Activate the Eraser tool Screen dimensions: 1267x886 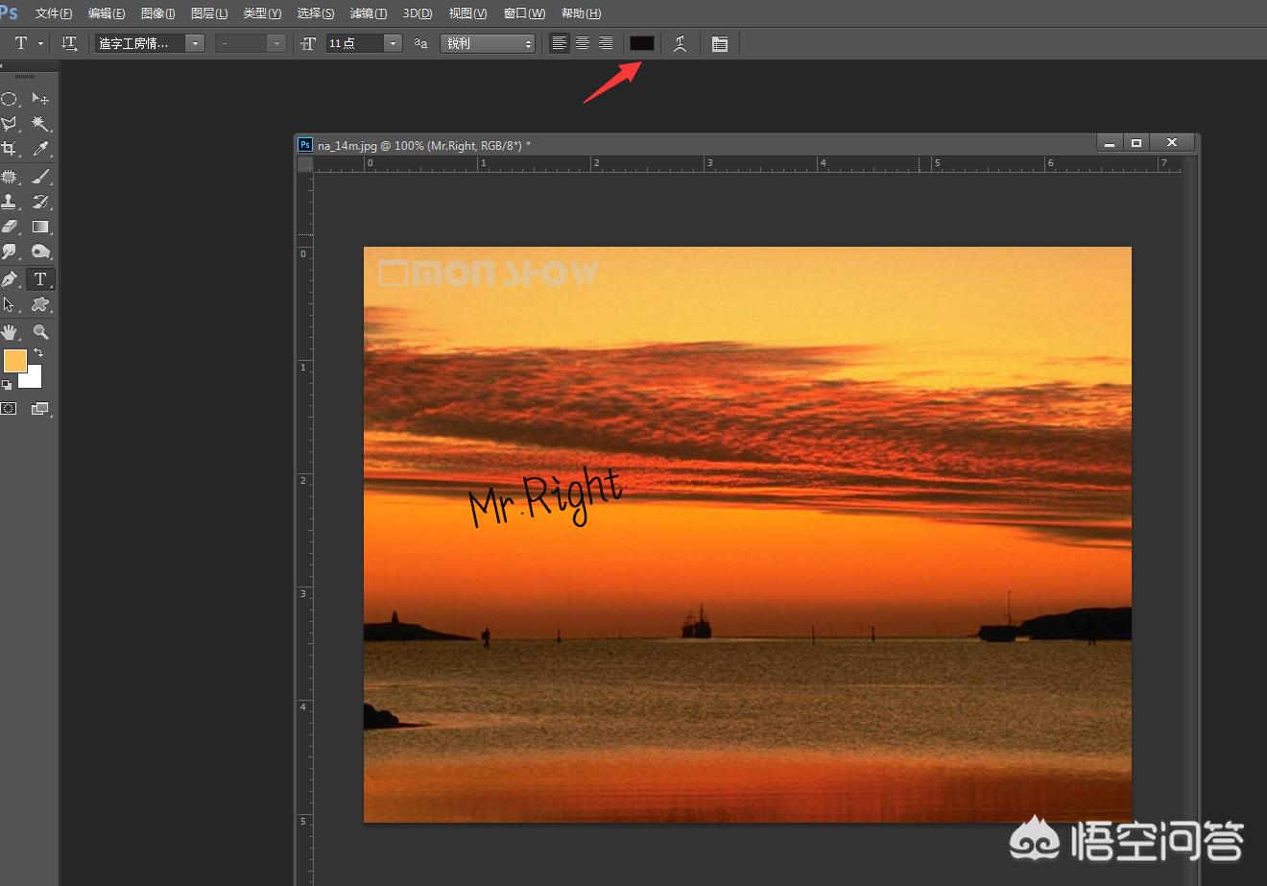[10, 227]
